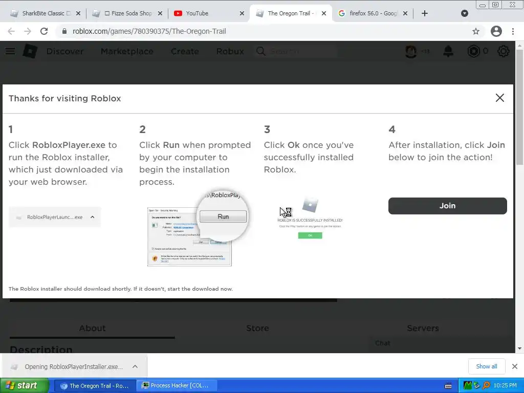Close the Thanks for visiting Roblox dialog
Image resolution: width=524 pixels, height=393 pixels.
tap(499, 98)
